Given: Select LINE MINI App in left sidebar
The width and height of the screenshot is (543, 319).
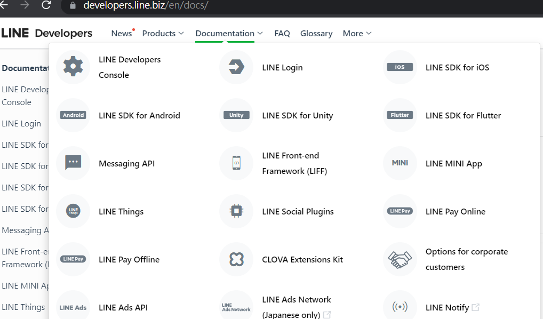Looking at the screenshot, I should (25, 286).
